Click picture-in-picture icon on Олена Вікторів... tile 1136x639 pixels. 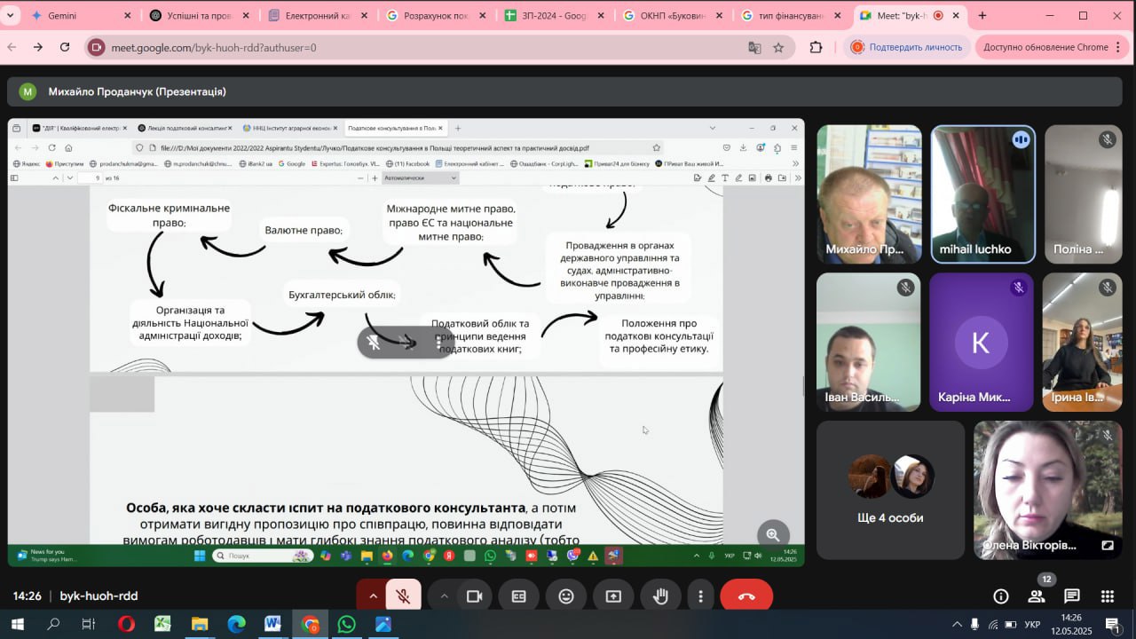(1108, 545)
